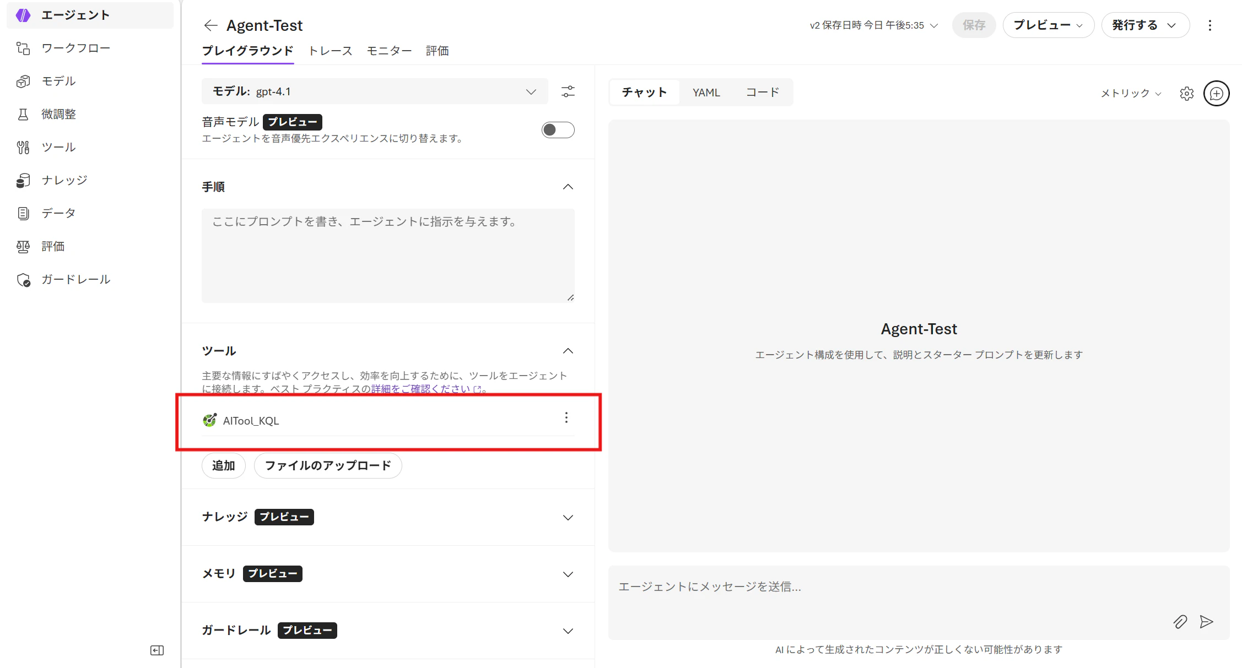The width and height of the screenshot is (1242, 668).
Task: Open the モデル gpt-4.1 dropdown
Action: coord(375,91)
